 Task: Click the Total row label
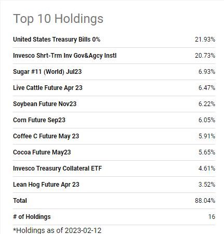click(x=20, y=201)
